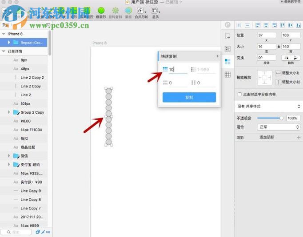Click the artboard-with-arrow plugin icon

227,36
